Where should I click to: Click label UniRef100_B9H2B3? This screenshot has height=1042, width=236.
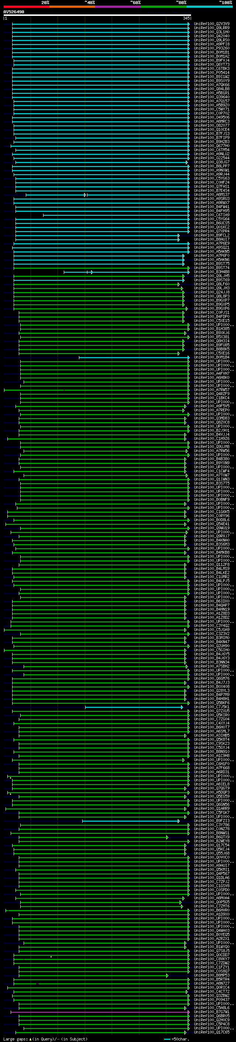pyautogui.click(x=212, y=142)
